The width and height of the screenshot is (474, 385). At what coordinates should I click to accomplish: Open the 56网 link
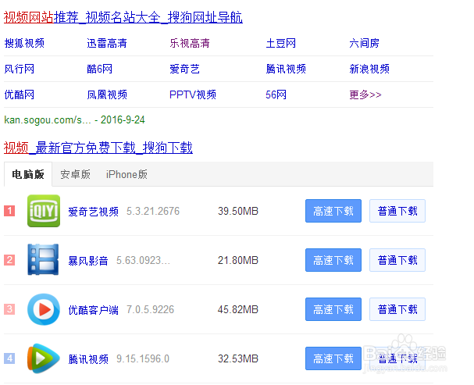click(x=276, y=94)
